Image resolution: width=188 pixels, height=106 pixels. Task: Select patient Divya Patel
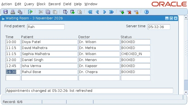point(49,42)
